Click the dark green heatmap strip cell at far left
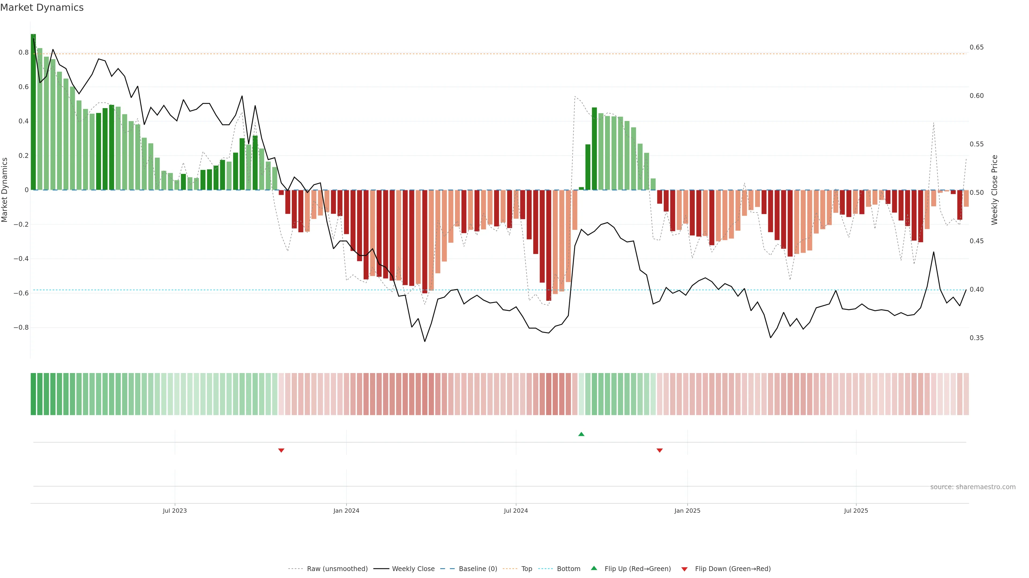Viewport: 1029px width, 578px height. pyautogui.click(x=33, y=394)
